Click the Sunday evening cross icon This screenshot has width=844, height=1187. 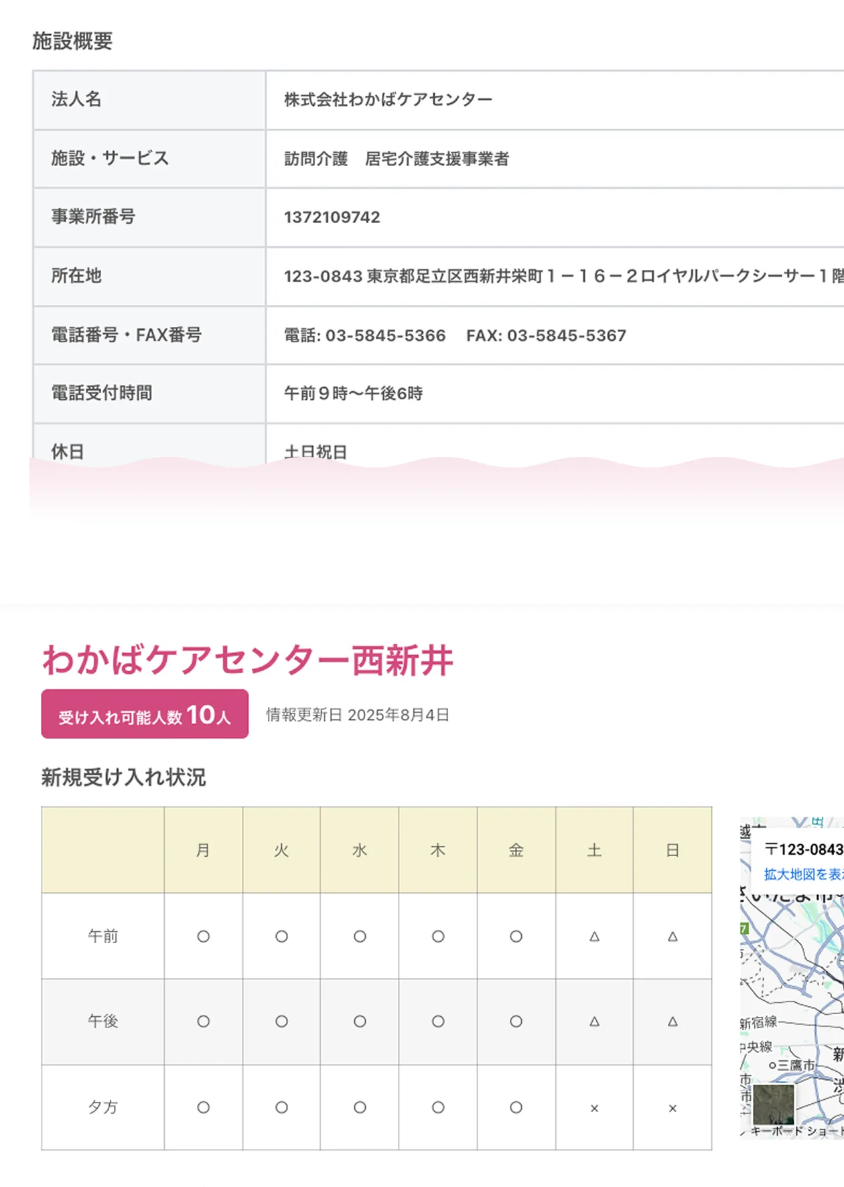(673, 1108)
